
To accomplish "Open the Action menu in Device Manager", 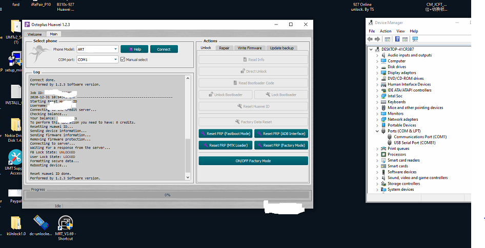I will coord(386,31).
